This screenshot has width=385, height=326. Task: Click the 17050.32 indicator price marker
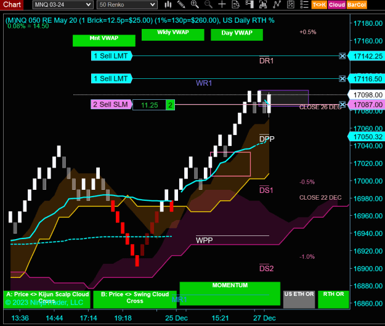coord(367,137)
